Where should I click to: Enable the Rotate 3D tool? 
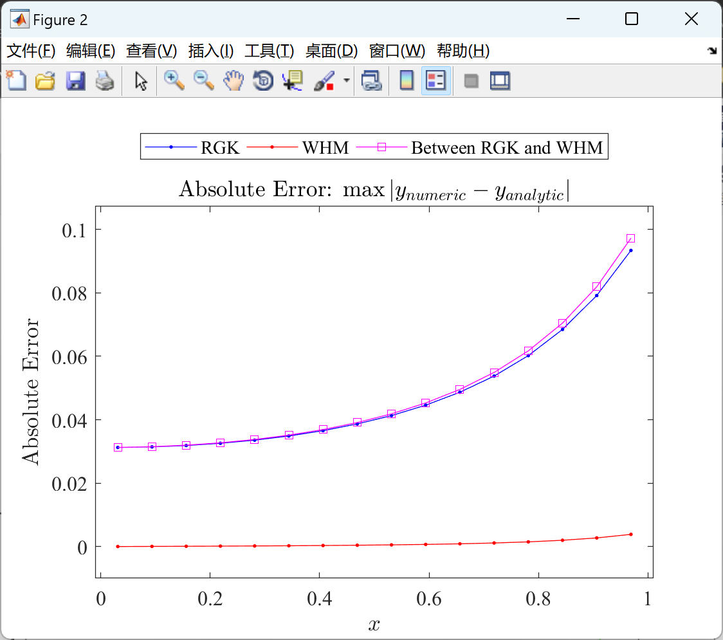[263, 80]
